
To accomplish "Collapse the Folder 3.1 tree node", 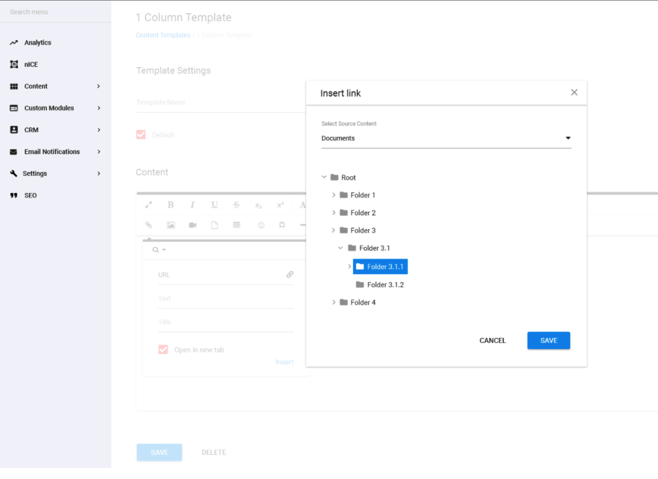I will point(341,248).
